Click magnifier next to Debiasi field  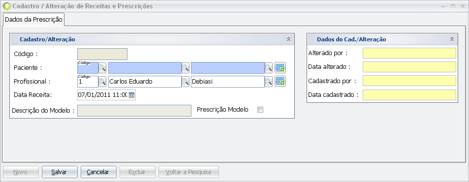pyautogui.click(x=268, y=81)
